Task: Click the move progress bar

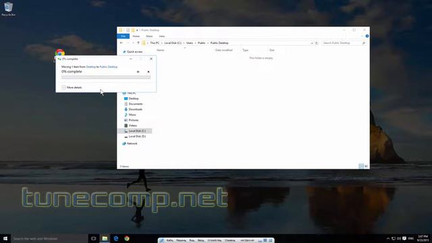Action: (x=106, y=78)
